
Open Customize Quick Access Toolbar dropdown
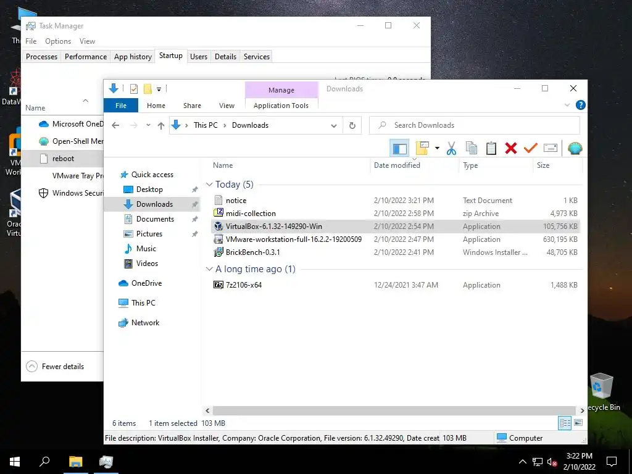pos(159,89)
